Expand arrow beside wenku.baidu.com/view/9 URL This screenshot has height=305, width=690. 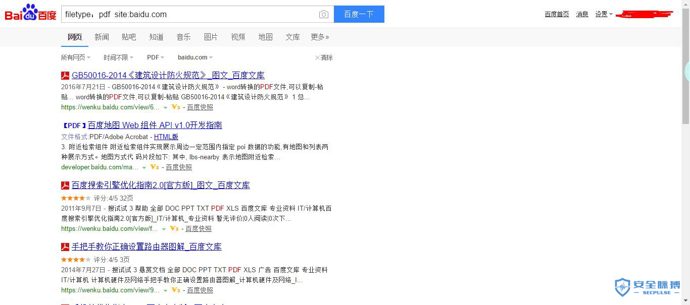click(165, 290)
